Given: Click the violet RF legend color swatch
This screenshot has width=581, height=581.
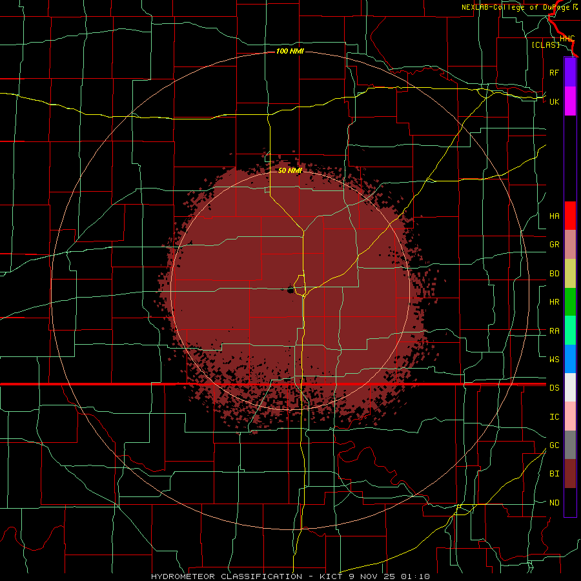Looking at the screenshot, I should pyautogui.click(x=570, y=72).
